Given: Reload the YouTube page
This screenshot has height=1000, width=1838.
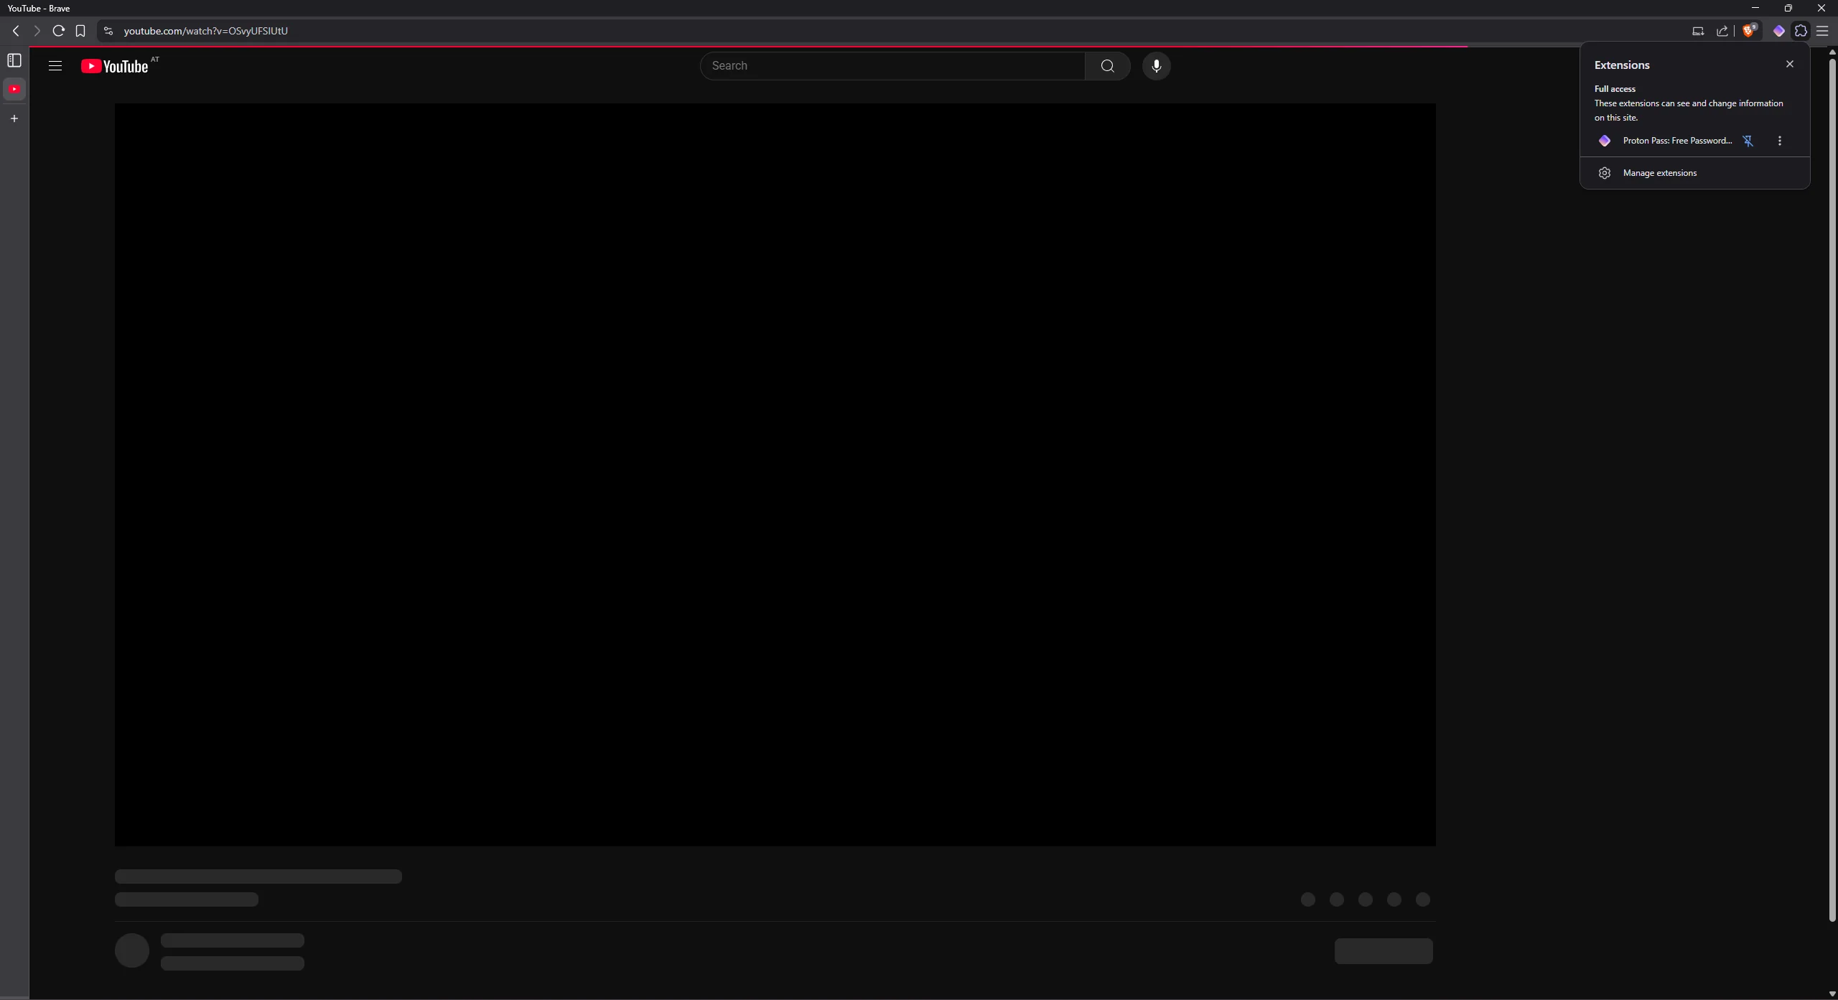Looking at the screenshot, I should [59, 31].
